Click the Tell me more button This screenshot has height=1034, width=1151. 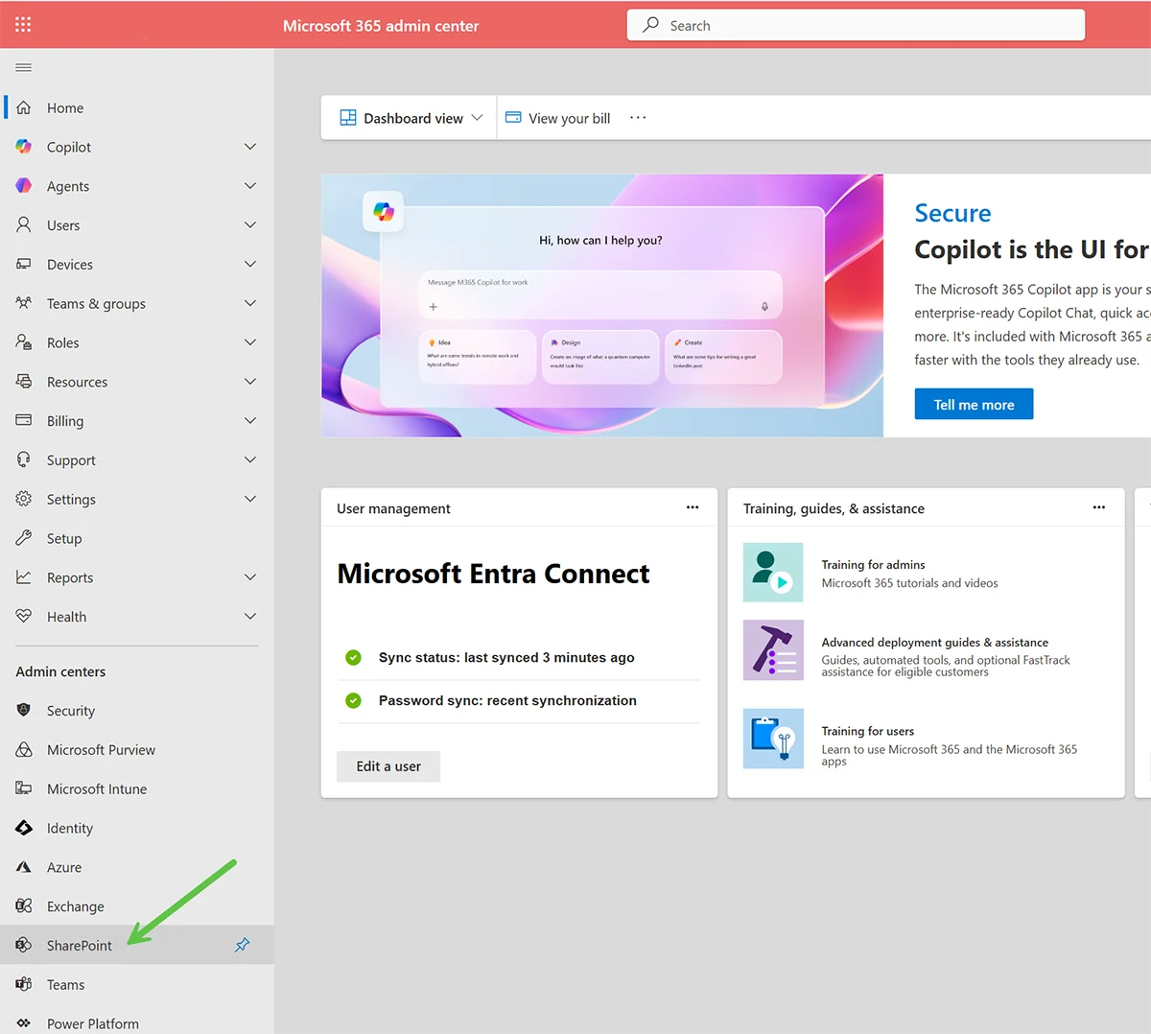point(974,404)
